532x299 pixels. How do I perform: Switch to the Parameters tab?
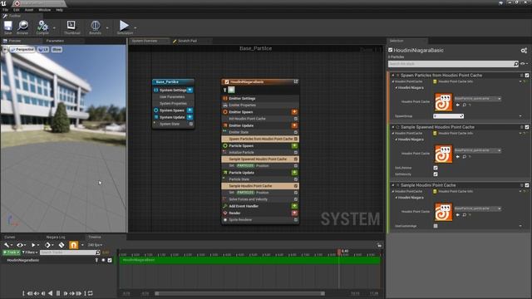(x=55, y=41)
